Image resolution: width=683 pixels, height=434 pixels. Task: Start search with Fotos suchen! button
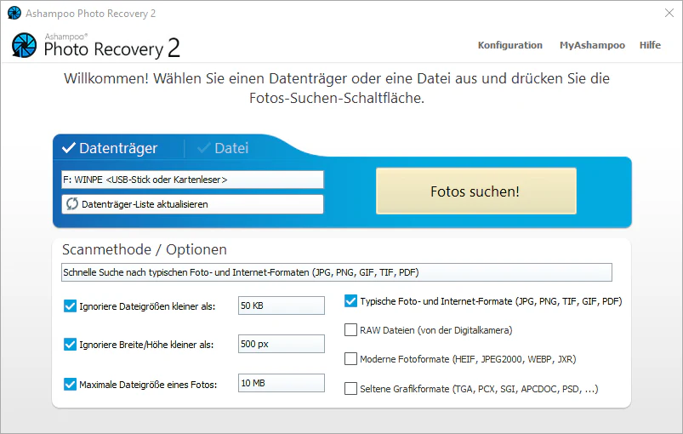(476, 191)
